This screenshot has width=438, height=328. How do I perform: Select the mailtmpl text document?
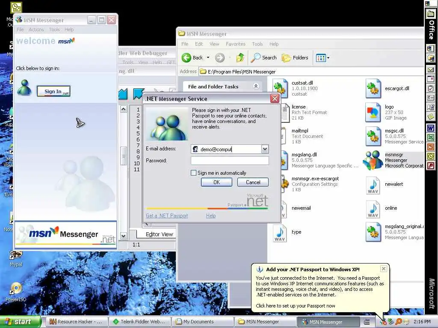(x=300, y=131)
